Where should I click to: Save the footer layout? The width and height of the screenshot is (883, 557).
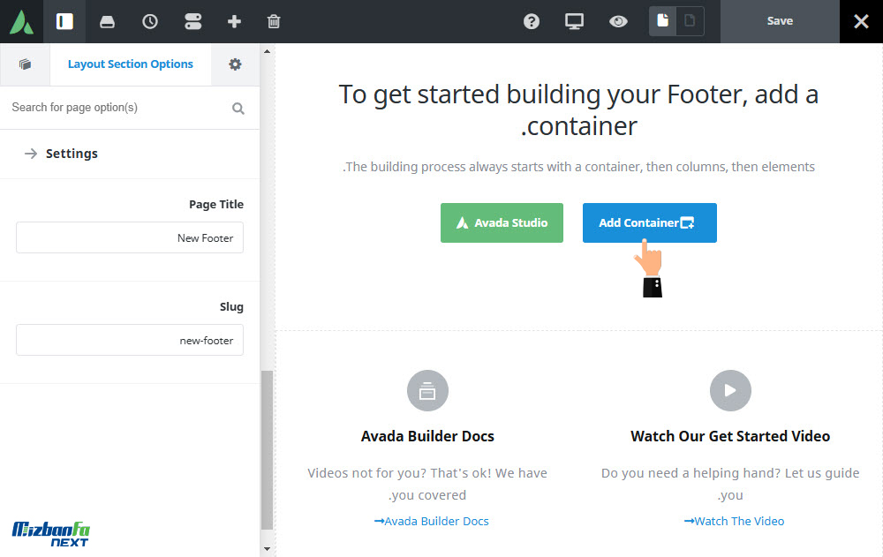[780, 21]
